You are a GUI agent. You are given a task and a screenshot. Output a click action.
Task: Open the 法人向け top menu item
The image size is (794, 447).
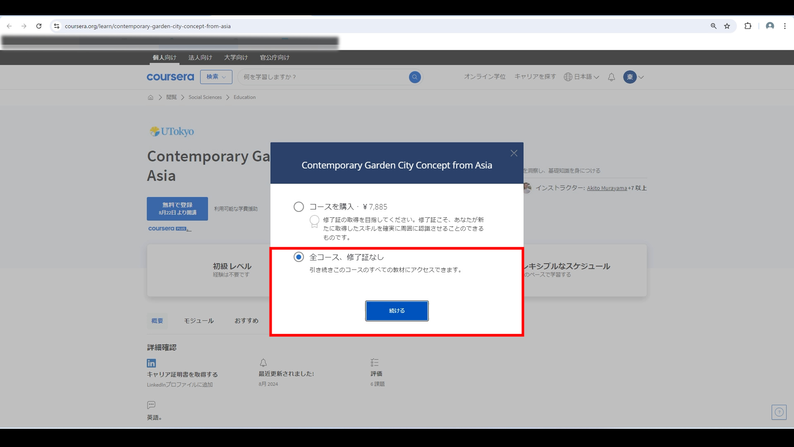click(x=200, y=58)
